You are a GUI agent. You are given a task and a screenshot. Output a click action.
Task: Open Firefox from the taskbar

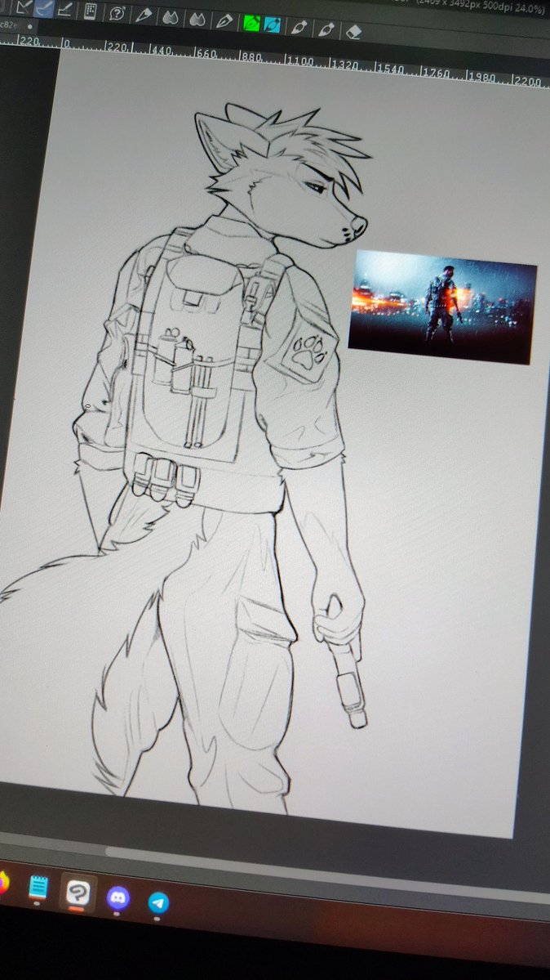(x=3, y=883)
